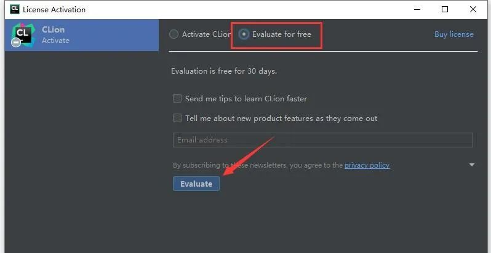Follow the Buy license link
Image resolution: width=491 pixels, height=253 pixels.
453,34
